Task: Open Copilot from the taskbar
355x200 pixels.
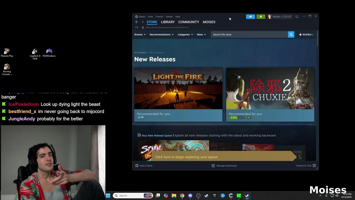Action: click(x=166, y=196)
